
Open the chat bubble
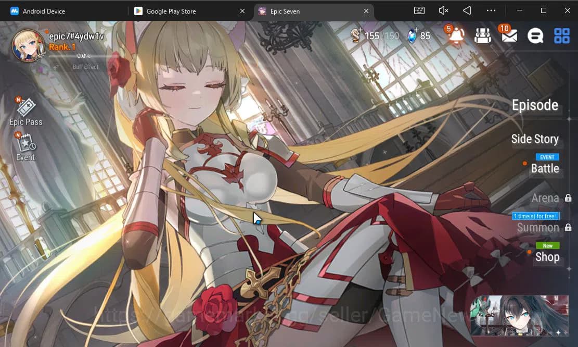point(536,35)
